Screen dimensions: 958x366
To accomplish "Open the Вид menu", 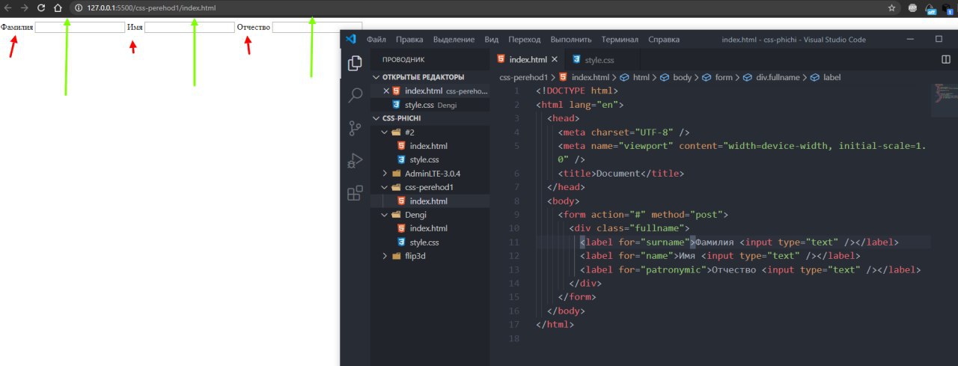I will pyautogui.click(x=491, y=40).
